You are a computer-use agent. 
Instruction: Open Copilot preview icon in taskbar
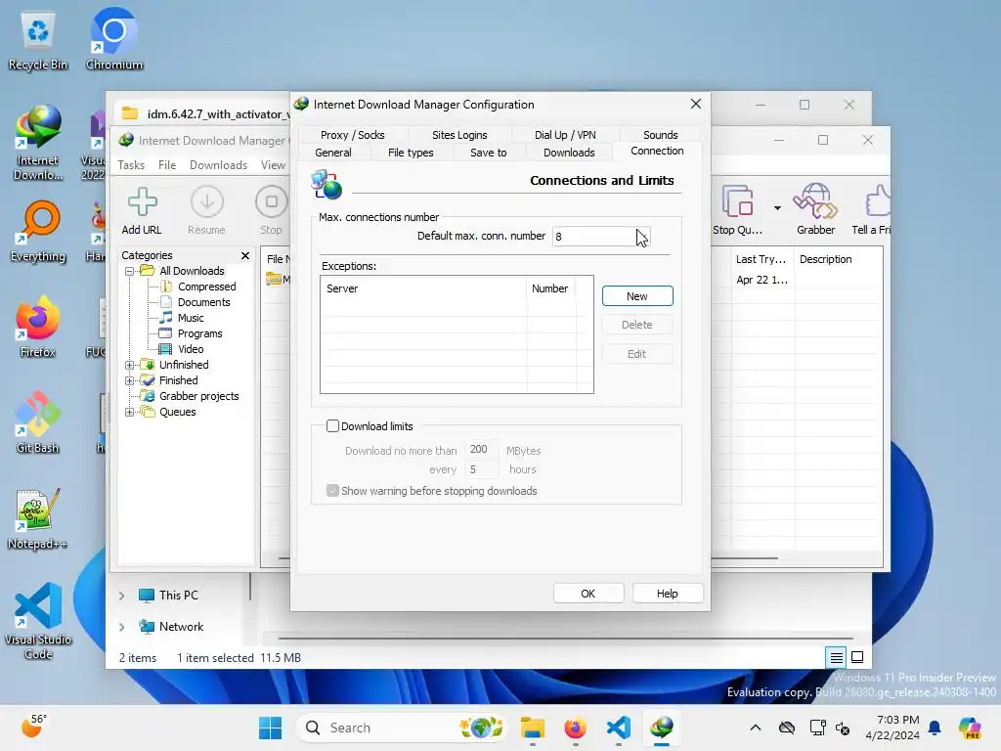[970, 728]
